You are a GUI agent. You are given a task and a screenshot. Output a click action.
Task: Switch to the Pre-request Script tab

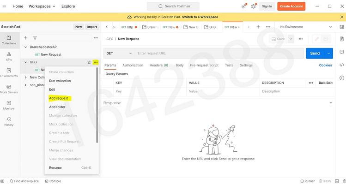coord(204,65)
